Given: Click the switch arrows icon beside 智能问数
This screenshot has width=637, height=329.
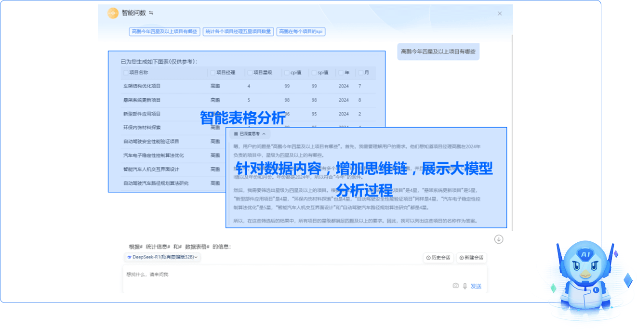Looking at the screenshot, I should point(151,13).
